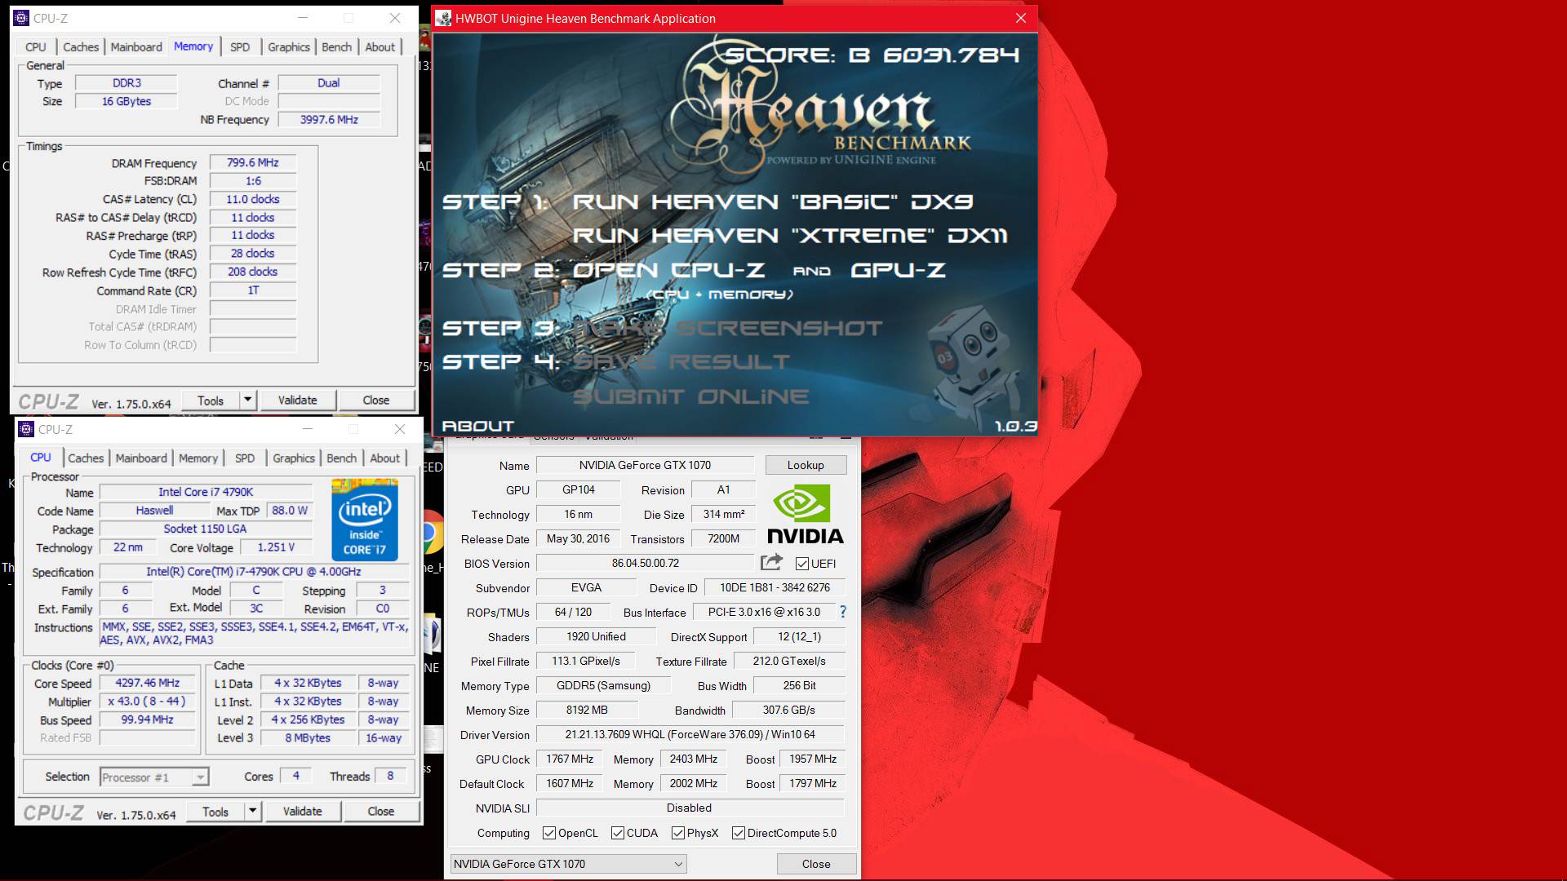Switch to Mainboard tab in top CPU-Z window
This screenshot has width=1567, height=881.
[x=136, y=46]
